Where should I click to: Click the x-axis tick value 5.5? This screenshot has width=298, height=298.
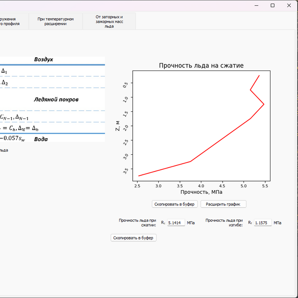[x=265, y=186]
